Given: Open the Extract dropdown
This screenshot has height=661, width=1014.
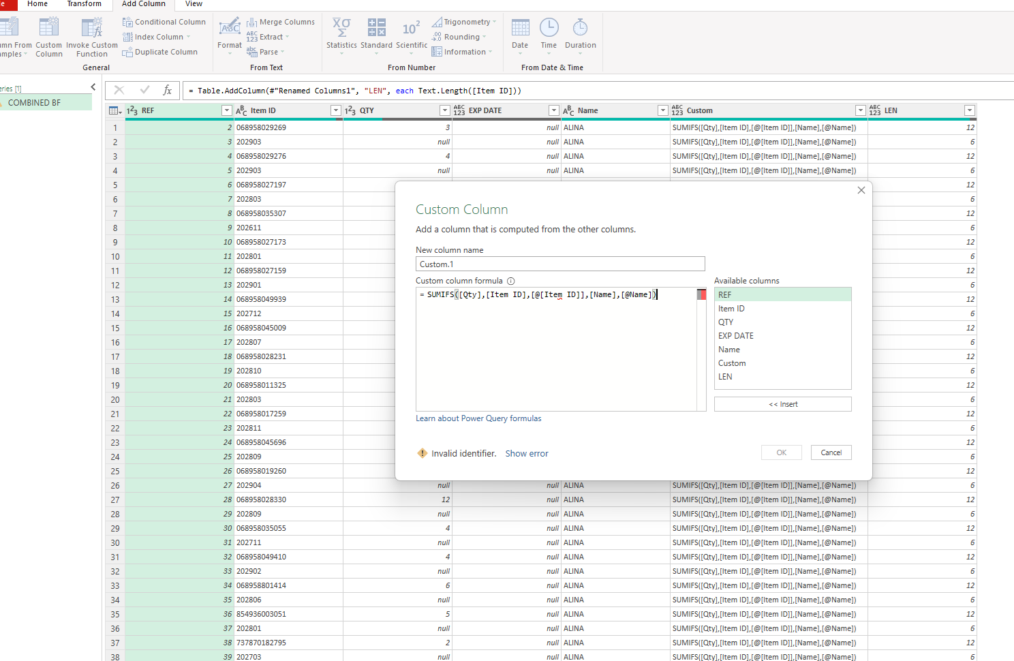Looking at the screenshot, I should tap(268, 37).
